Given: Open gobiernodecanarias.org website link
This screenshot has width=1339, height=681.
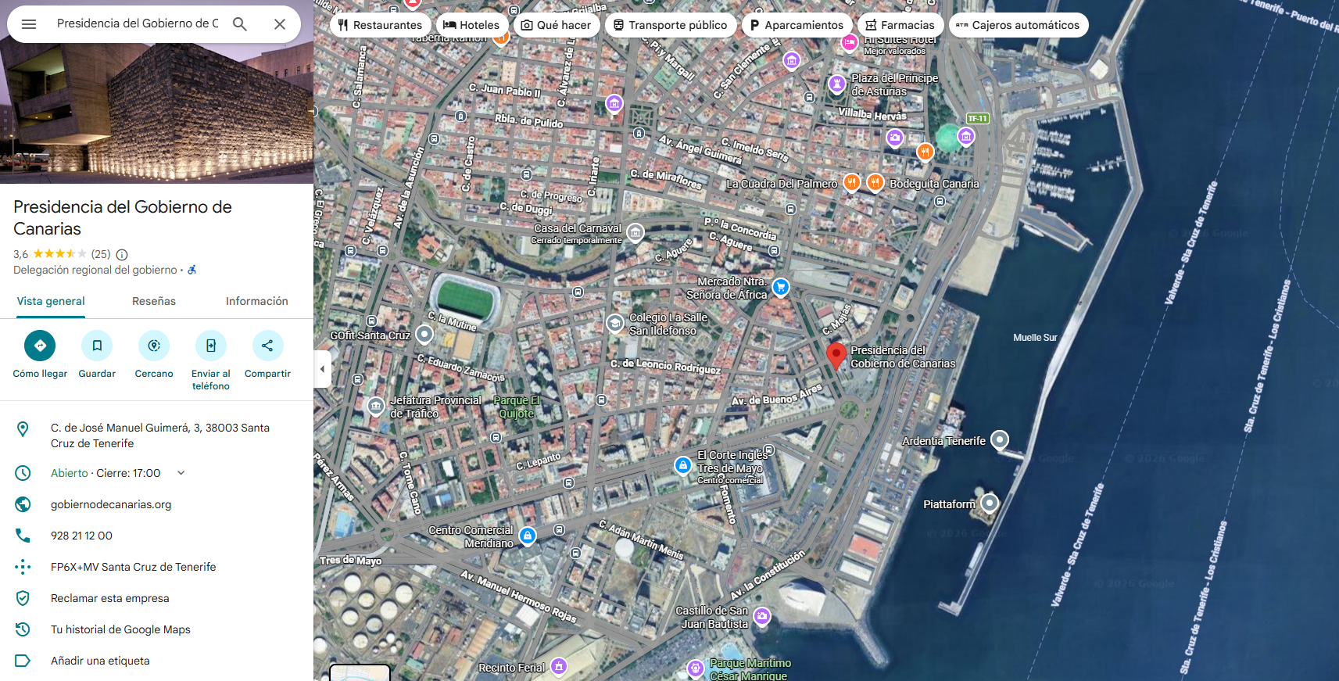Looking at the screenshot, I should point(111,504).
